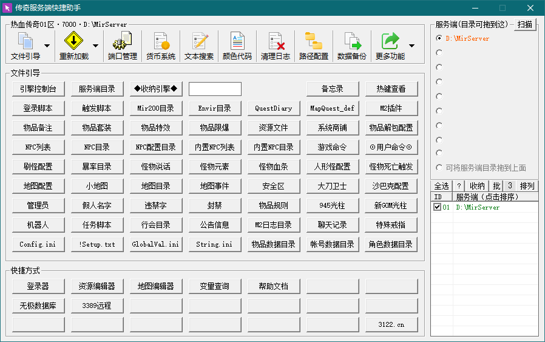545x342 pixels.
Task: Launch the 文本搜索 text search tool
Action: 199,46
